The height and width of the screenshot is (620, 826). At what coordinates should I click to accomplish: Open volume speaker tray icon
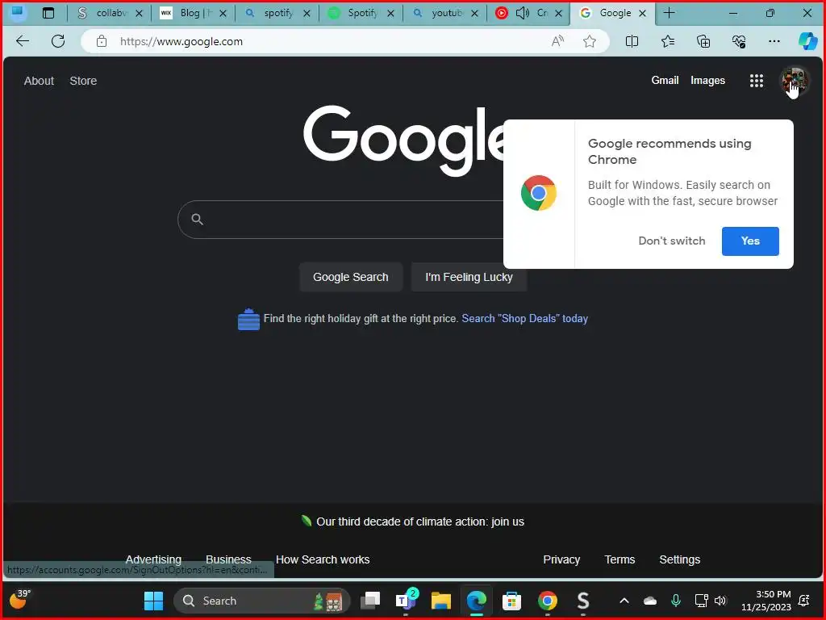tap(720, 601)
